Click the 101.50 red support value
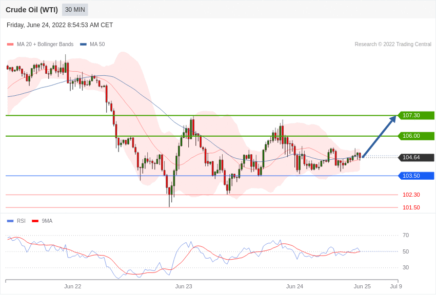The width and height of the screenshot is (436, 295). [411, 207]
